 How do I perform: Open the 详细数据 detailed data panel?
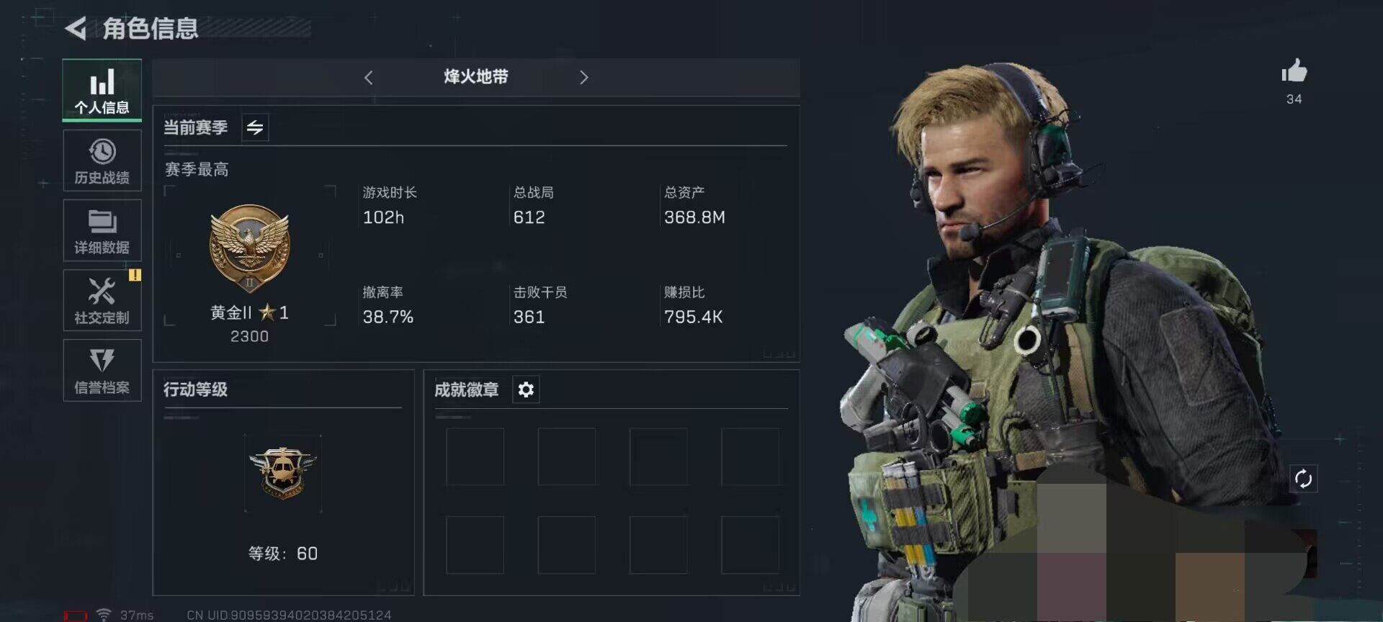[x=102, y=230]
